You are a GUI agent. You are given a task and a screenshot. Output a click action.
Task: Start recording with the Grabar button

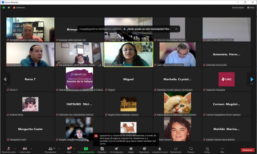coord(131,149)
